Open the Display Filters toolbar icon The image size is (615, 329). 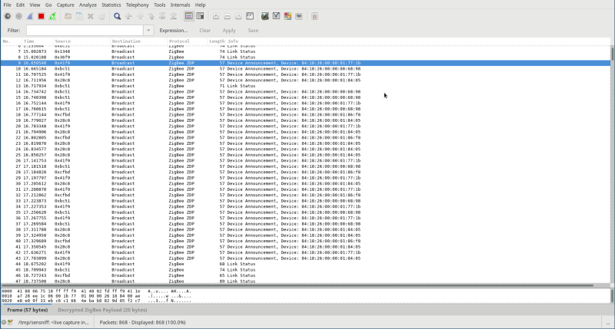point(276,15)
